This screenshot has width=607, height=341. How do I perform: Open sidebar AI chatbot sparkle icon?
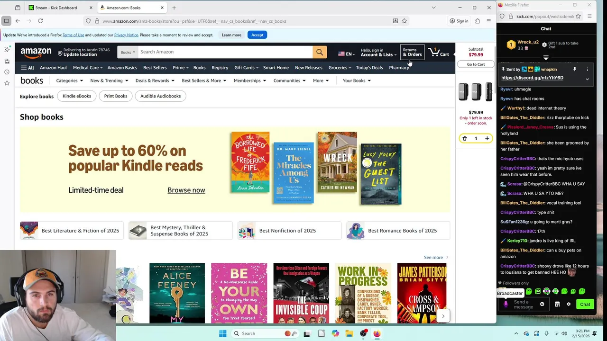(x=7, y=49)
